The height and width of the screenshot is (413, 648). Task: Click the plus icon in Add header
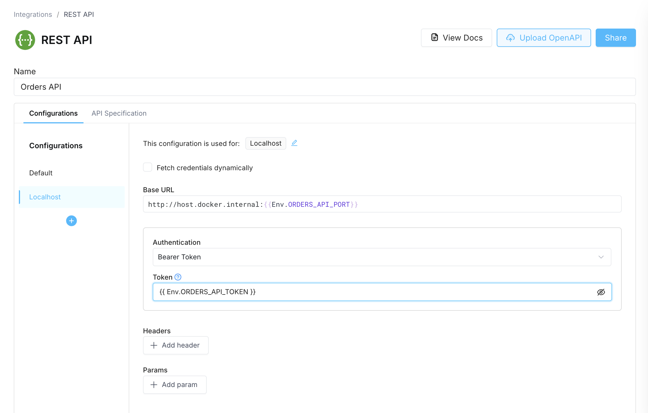[154, 345]
